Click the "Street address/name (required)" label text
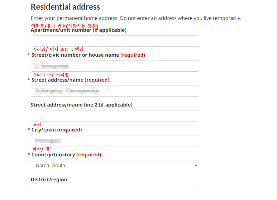This screenshot has height=200, width=277. (70, 80)
